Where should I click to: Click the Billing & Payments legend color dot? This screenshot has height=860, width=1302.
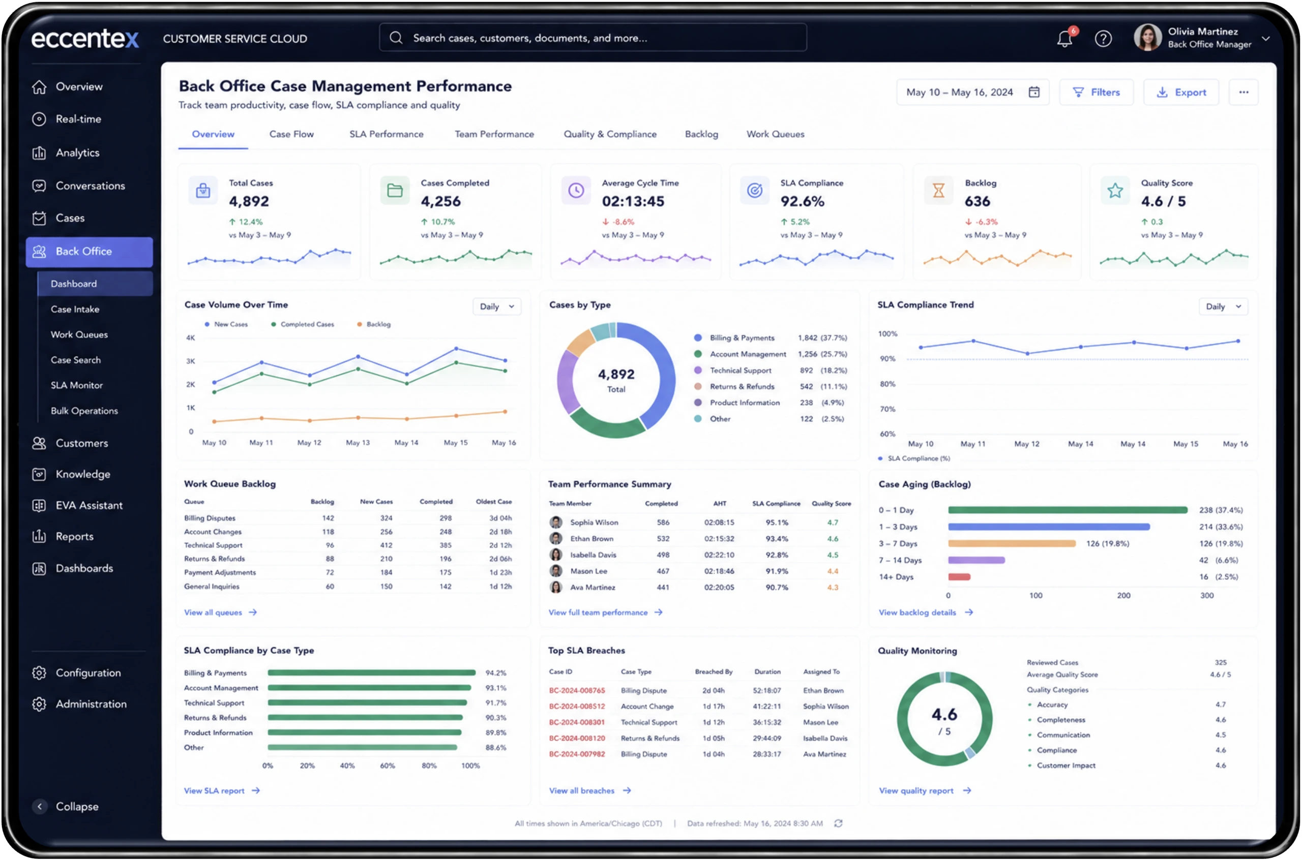(698, 338)
